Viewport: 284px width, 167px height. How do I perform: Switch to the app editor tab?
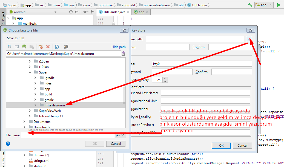pyautogui.click(x=141, y=12)
